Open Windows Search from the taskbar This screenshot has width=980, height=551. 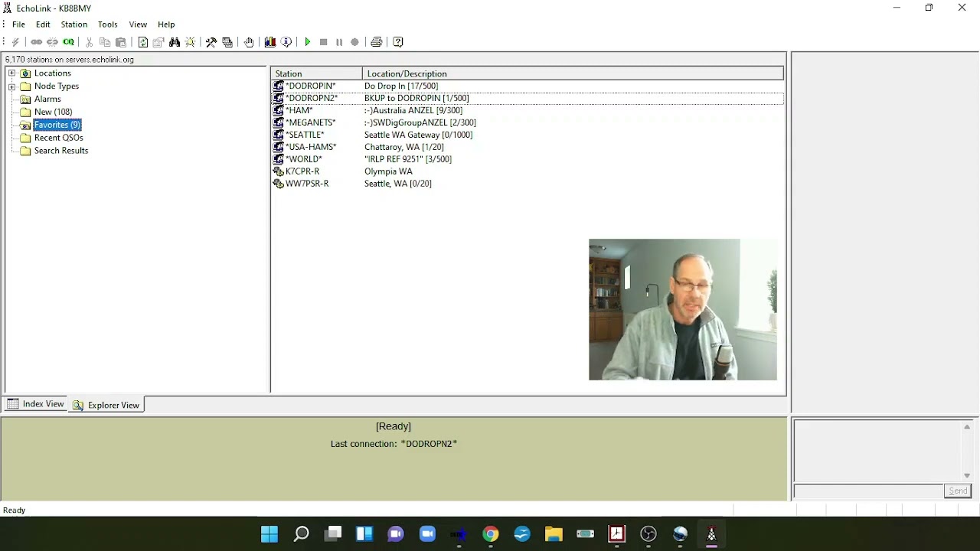[301, 534]
